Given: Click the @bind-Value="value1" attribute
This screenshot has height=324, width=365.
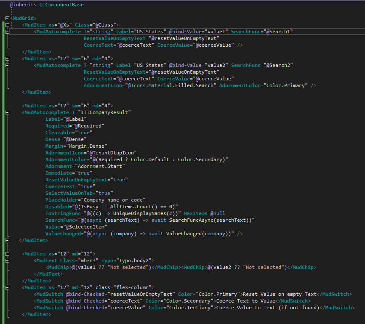Looking at the screenshot, I should 198,32.
